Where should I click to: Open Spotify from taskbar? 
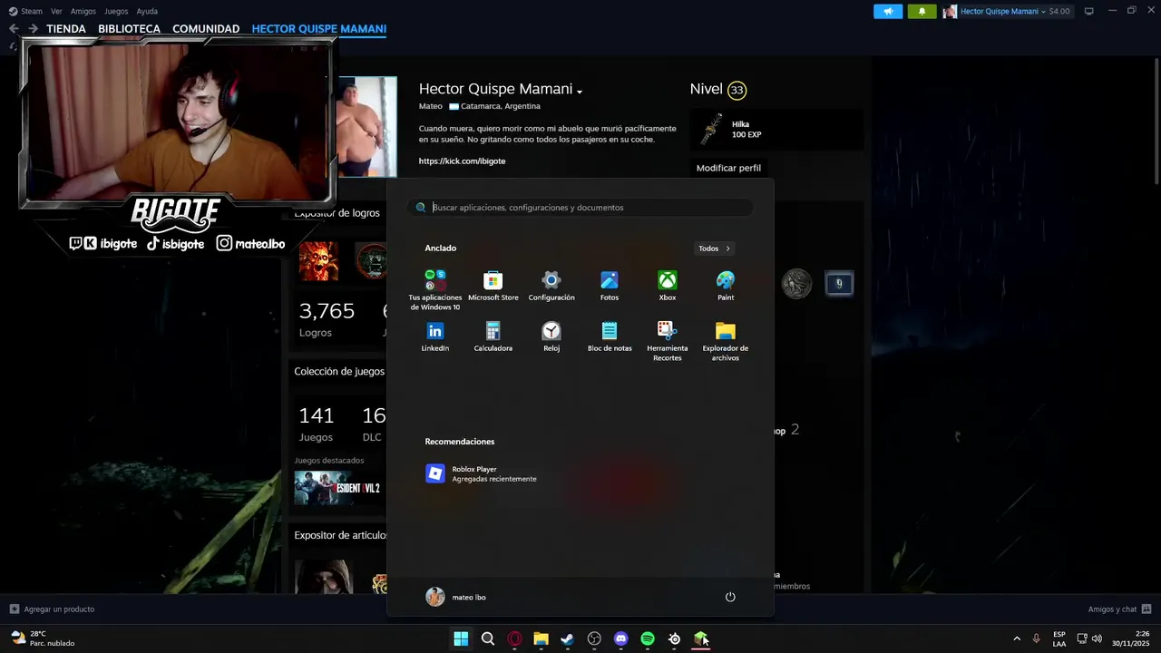click(x=648, y=639)
